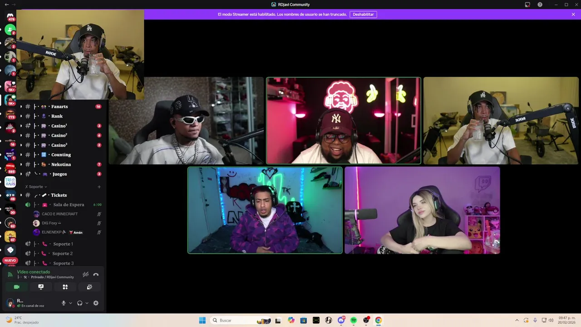Open Spotify from the taskbar
Viewport: 581px width, 327px height.
click(x=354, y=320)
